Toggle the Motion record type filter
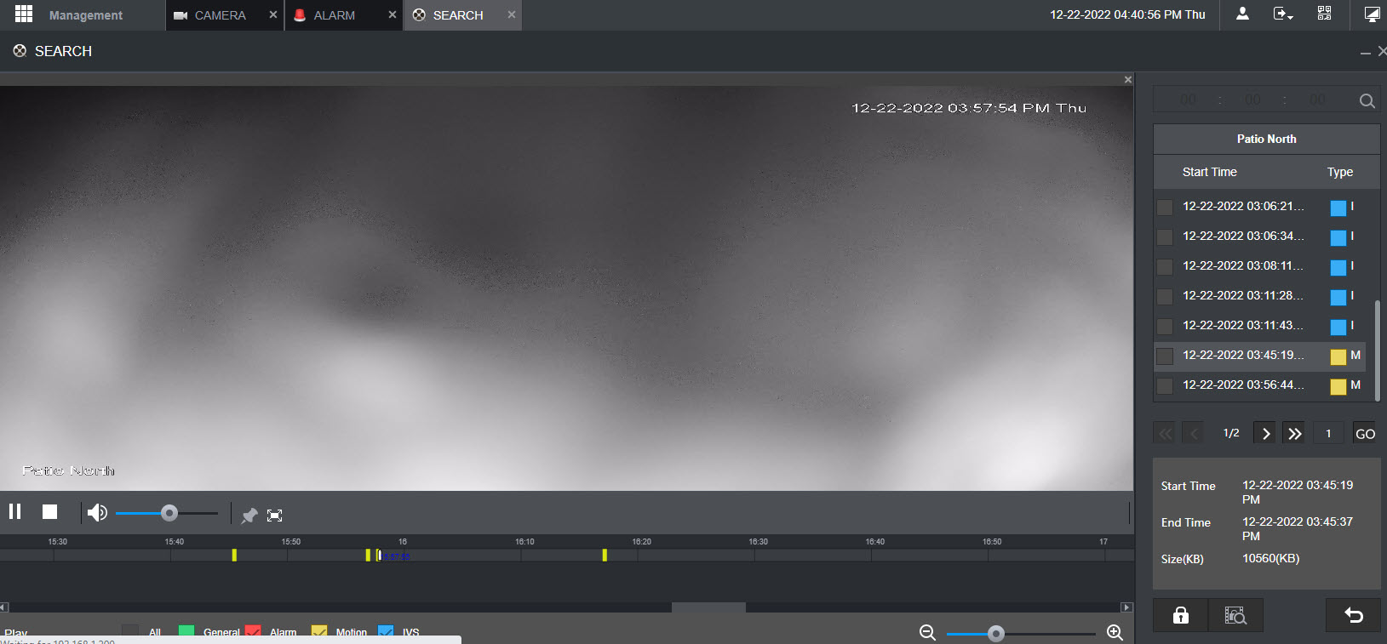 [319, 632]
